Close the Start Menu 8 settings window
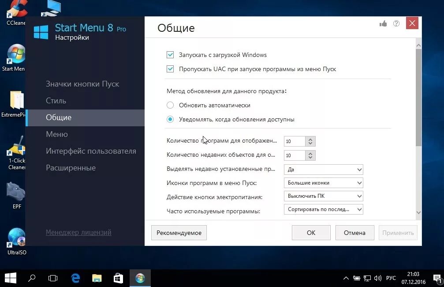This screenshot has width=444, height=287. click(412, 23)
